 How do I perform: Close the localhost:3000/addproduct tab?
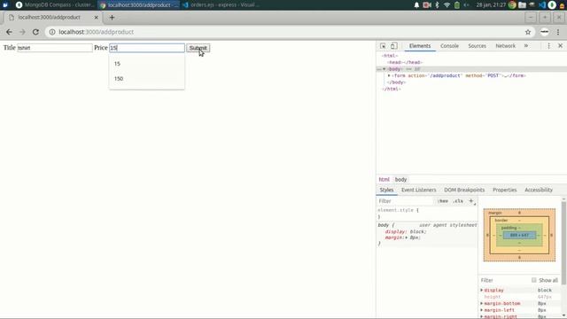(97, 18)
